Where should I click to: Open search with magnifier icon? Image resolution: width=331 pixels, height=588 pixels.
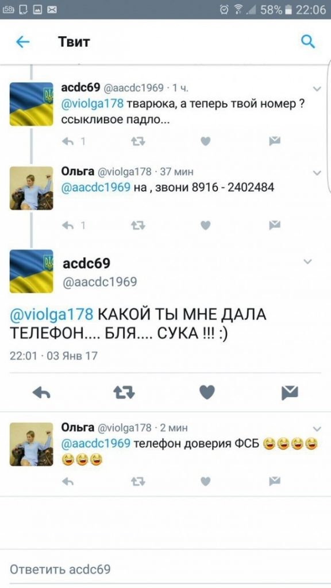(308, 41)
